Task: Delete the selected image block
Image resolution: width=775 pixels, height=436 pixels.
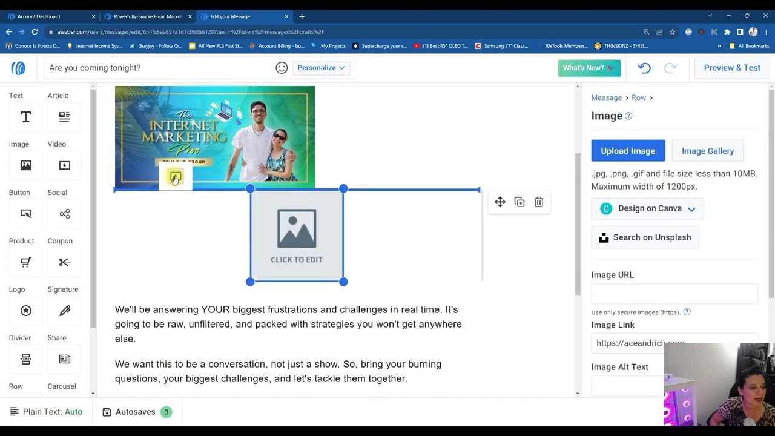Action: [539, 202]
